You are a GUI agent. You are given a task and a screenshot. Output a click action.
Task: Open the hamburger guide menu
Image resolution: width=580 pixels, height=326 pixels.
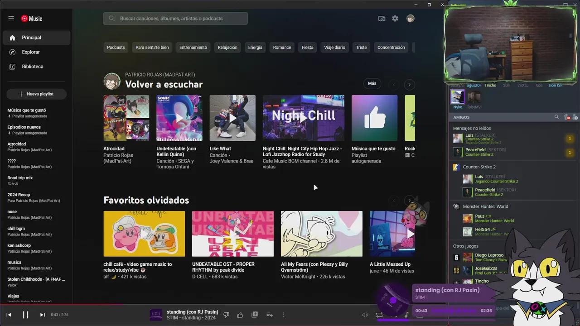pos(11,19)
